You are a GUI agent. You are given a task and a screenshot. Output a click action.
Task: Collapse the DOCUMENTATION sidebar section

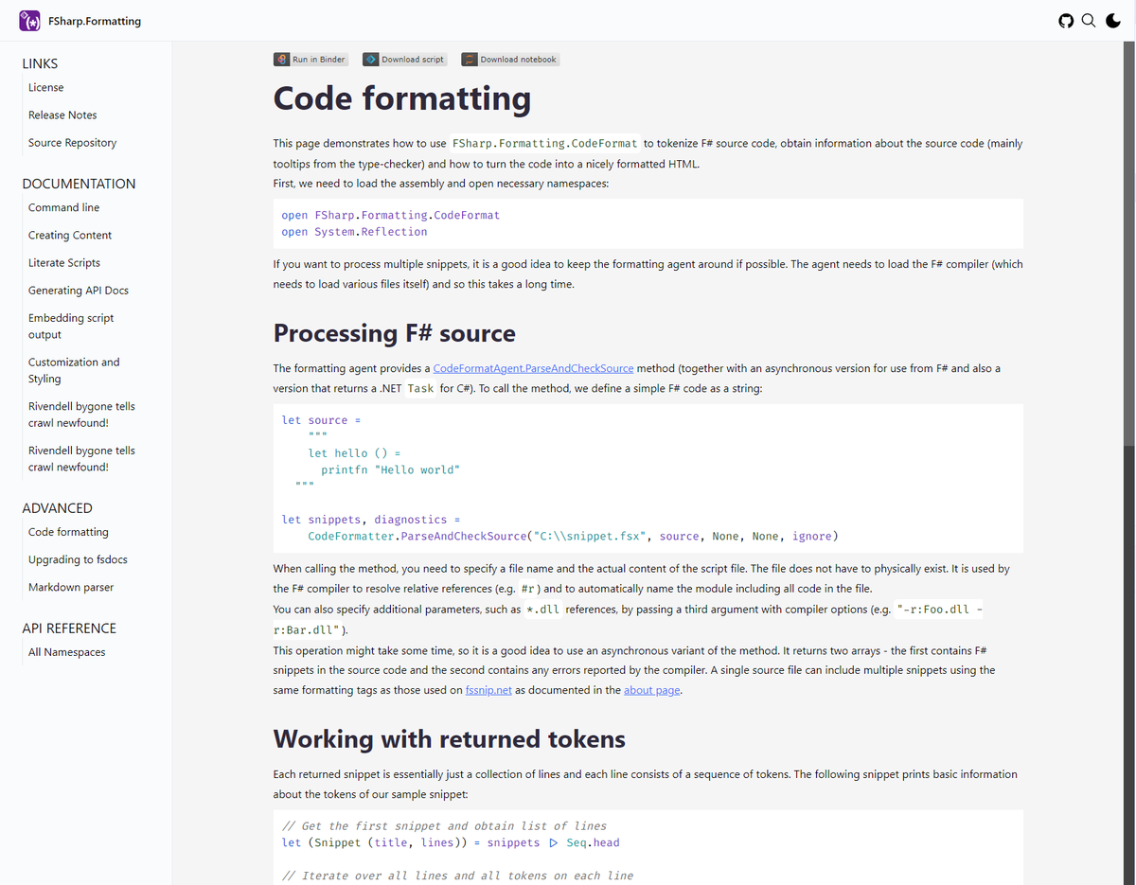click(79, 183)
